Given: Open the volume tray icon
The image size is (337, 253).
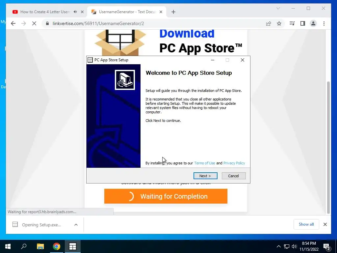Looking at the screenshot, I should 294,246.
